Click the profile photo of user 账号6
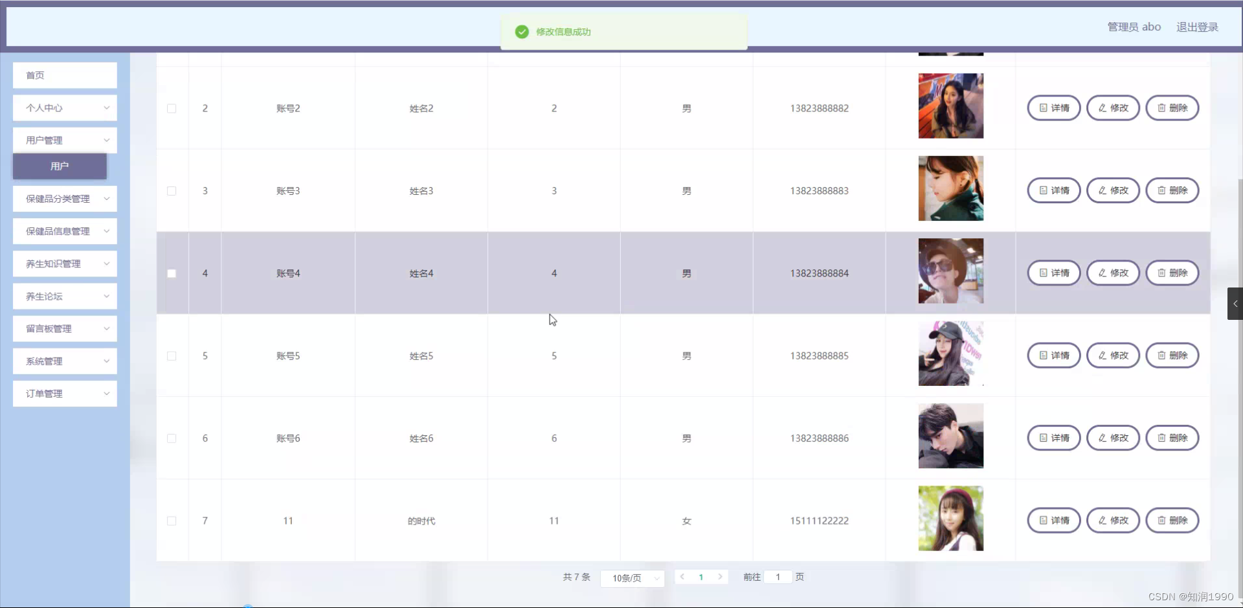 pyautogui.click(x=950, y=436)
